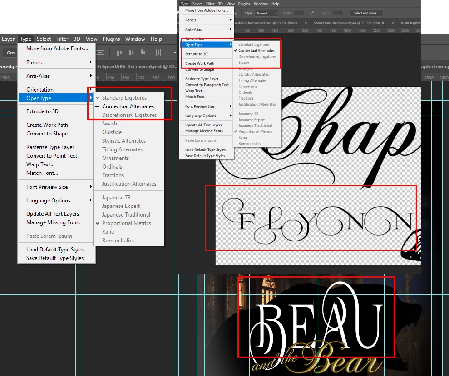Switch to the SnowFront-Recovered.psd tab
The width and height of the screenshot is (449, 376).
pos(350,23)
